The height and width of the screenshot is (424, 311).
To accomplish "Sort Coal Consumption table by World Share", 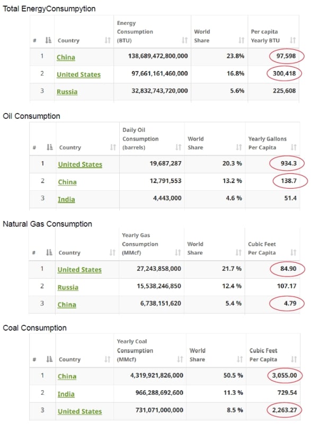I will [x=239, y=359].
